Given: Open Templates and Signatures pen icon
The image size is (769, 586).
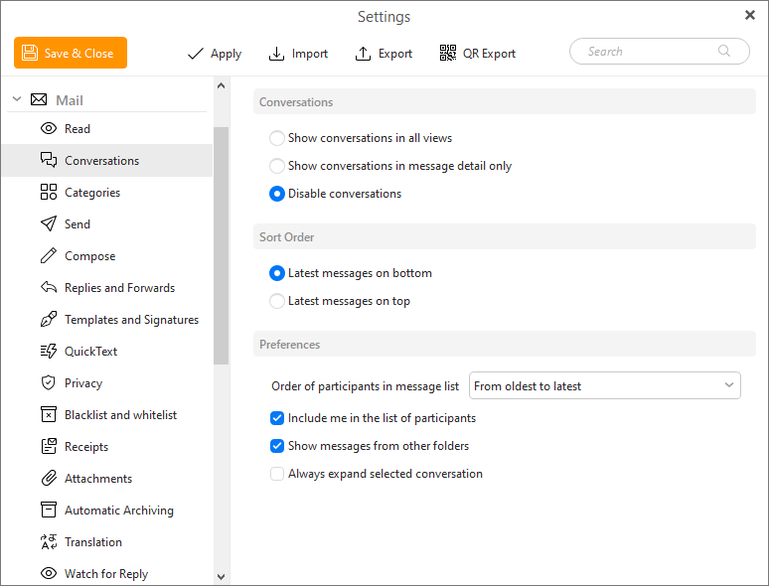Looking at the screenshot, I should 48,320.
